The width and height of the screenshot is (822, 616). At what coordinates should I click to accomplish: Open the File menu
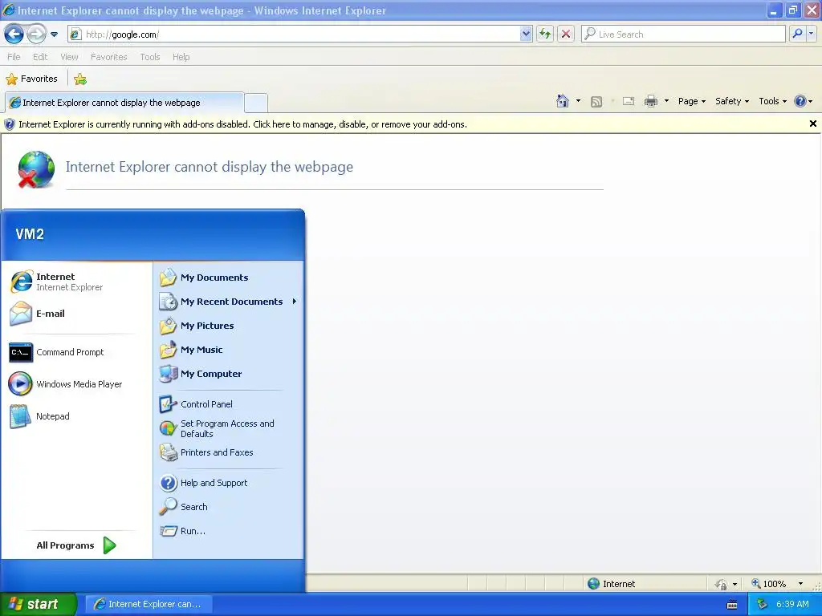(x=14, y=57)
